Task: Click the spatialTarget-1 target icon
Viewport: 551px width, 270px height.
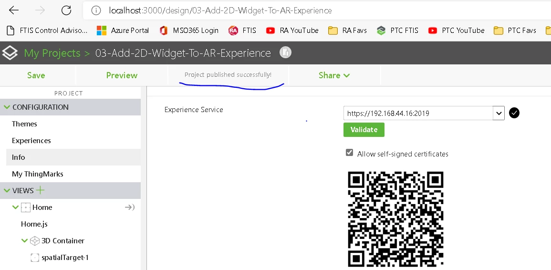Action: click(x=35, y=258)
